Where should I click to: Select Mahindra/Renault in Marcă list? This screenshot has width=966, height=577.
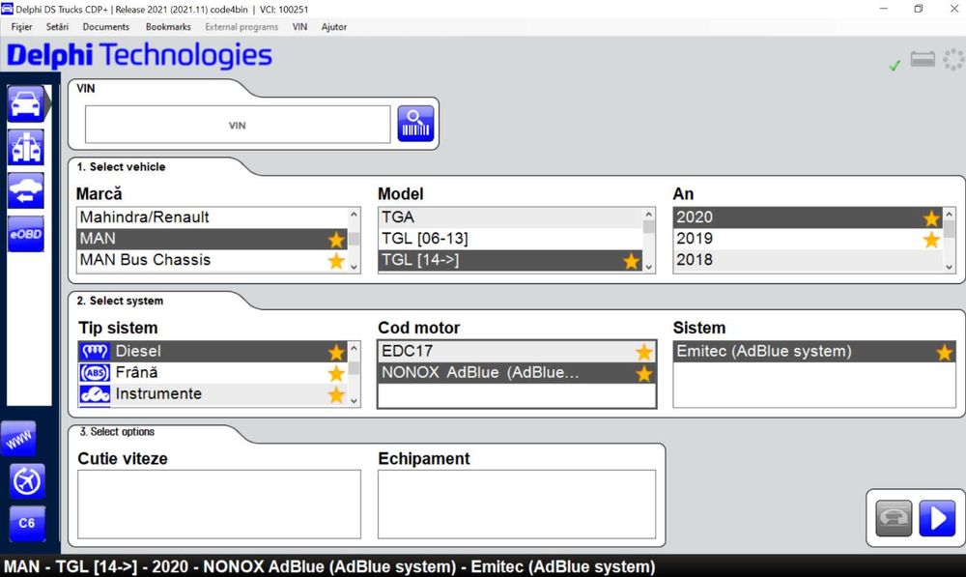coord(213,217)
